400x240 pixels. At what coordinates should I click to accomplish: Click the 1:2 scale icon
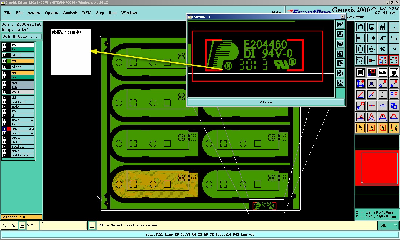(x=383, y=49)
